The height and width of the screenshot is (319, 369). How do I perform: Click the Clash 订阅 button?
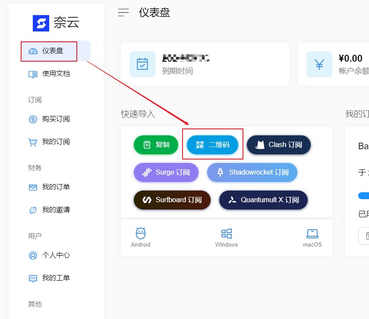(x=279, y=145)
